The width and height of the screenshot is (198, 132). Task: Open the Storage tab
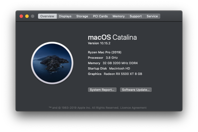[x=82, y=16]
